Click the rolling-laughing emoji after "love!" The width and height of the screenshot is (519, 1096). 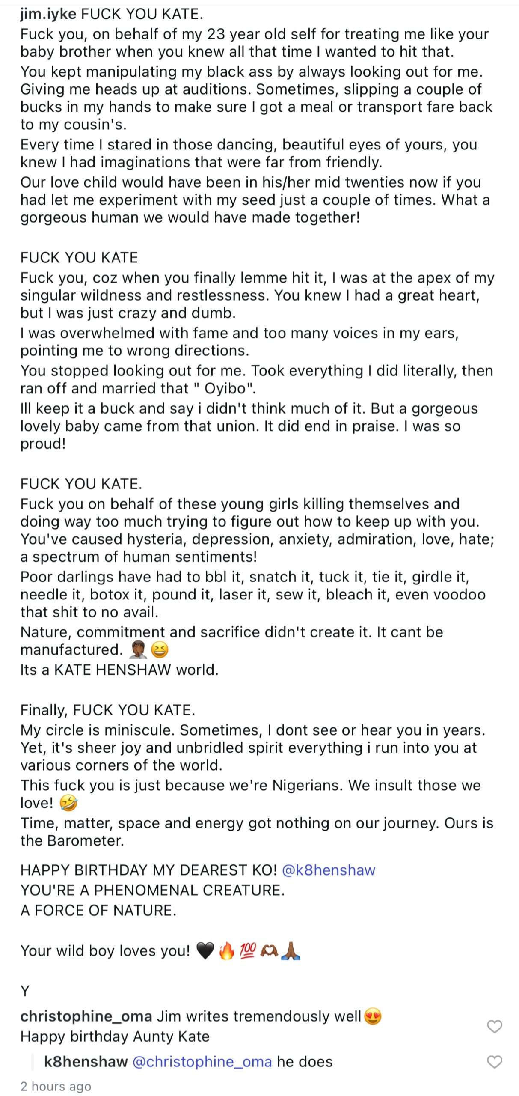click(x=68, y=803)
